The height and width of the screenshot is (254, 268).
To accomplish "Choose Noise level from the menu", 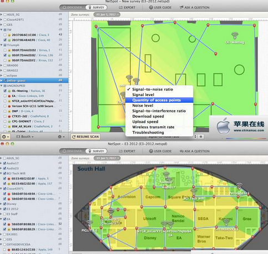I will tap(159, 106).
